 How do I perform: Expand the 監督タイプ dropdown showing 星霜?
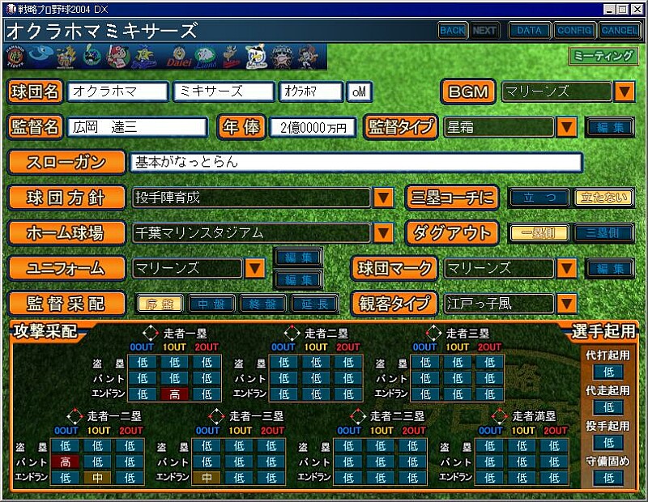click(x=566, y=127)
